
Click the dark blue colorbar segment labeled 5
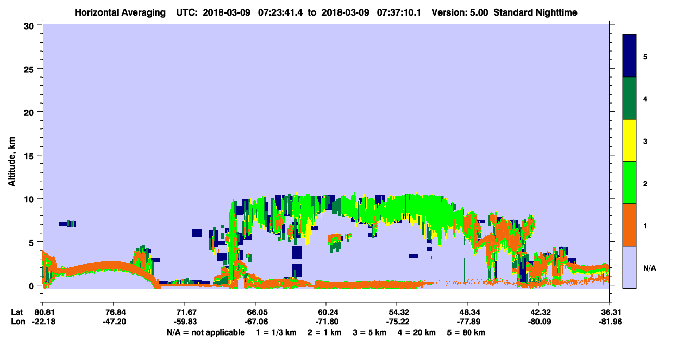click(630, 56)
